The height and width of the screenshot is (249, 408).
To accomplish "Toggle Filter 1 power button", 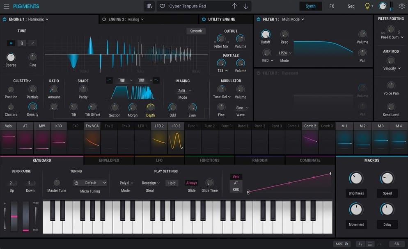I will click(x=258, y=19).
